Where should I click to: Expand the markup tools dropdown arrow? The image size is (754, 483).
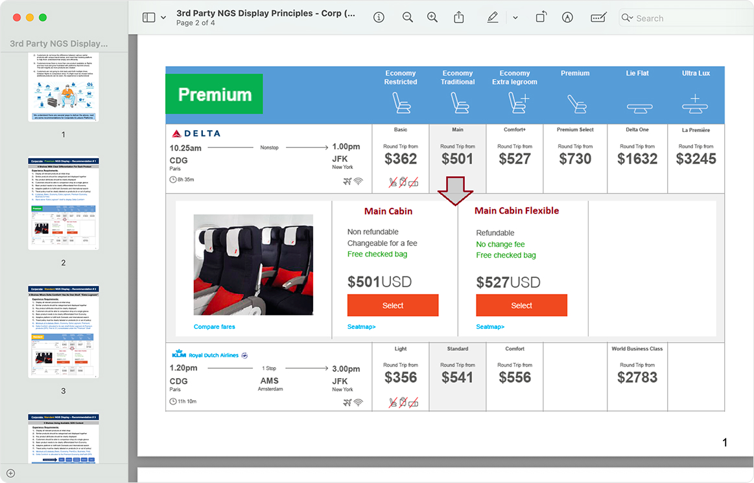pos(515,17)
